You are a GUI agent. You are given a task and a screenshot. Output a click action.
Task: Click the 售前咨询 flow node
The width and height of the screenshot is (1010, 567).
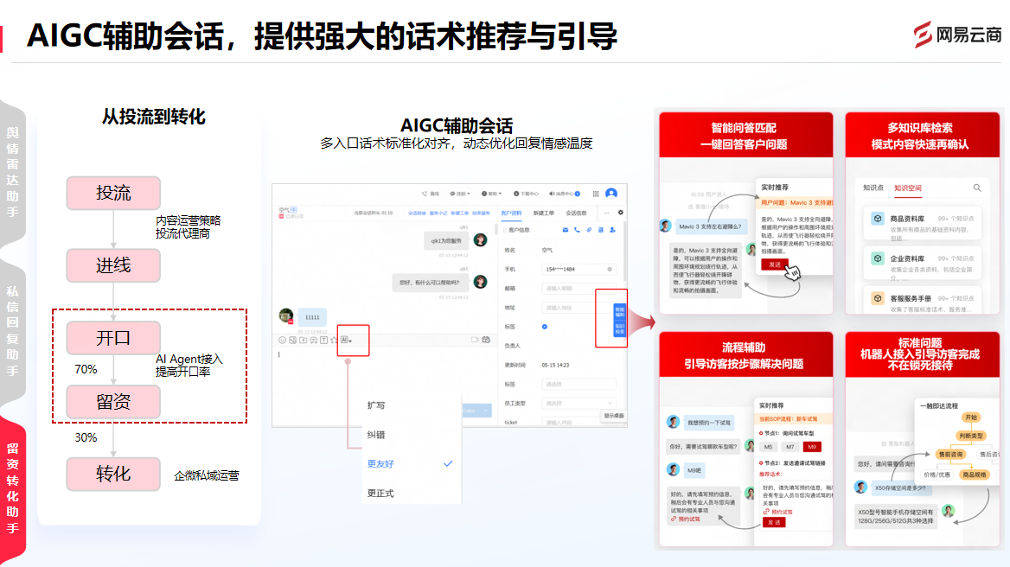950,455
